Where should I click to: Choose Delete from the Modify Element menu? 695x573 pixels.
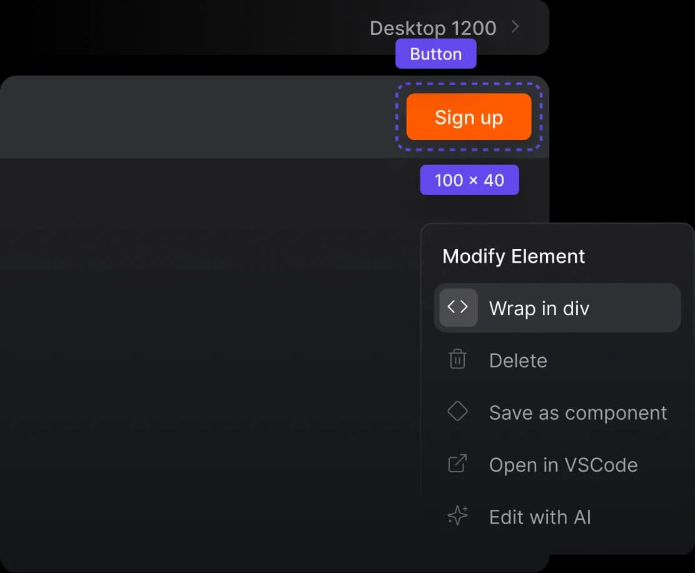click(518, 361)
